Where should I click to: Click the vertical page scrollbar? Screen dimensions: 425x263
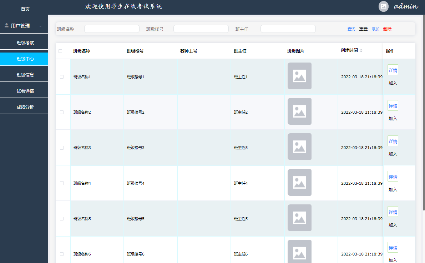(x=424, y=113)
